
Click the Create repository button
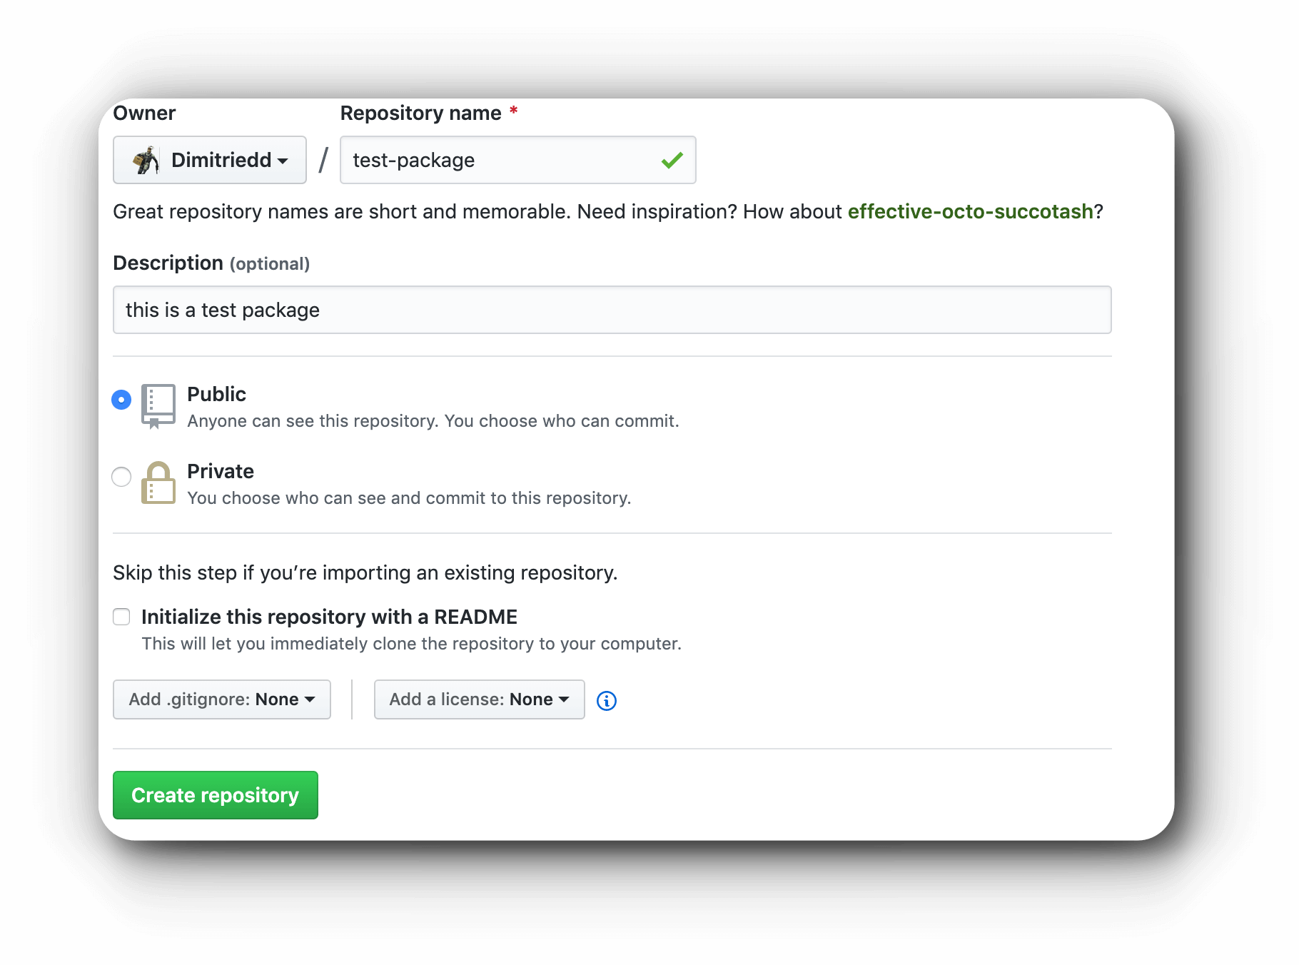point(216,795)
